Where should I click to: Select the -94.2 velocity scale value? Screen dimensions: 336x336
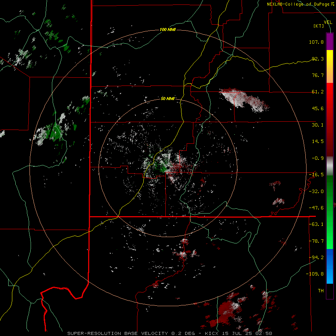316,258
